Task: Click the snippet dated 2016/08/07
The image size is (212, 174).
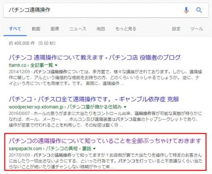Action: click(105, 119)
